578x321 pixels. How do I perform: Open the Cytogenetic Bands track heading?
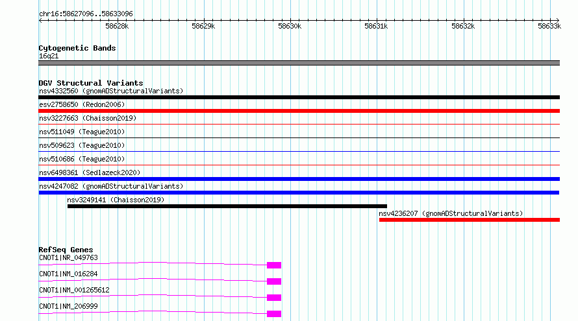point(77,48)
